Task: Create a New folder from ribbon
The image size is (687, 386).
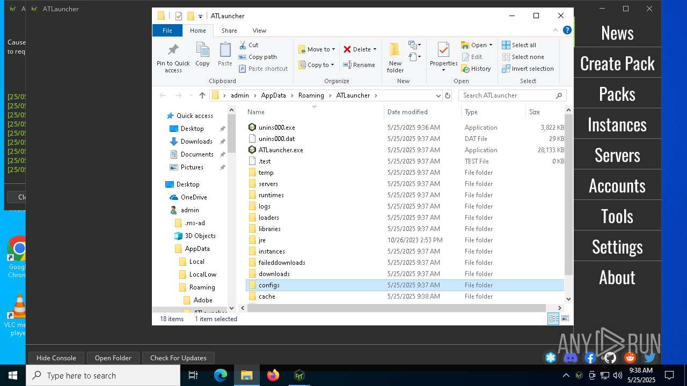Action: 395,57
